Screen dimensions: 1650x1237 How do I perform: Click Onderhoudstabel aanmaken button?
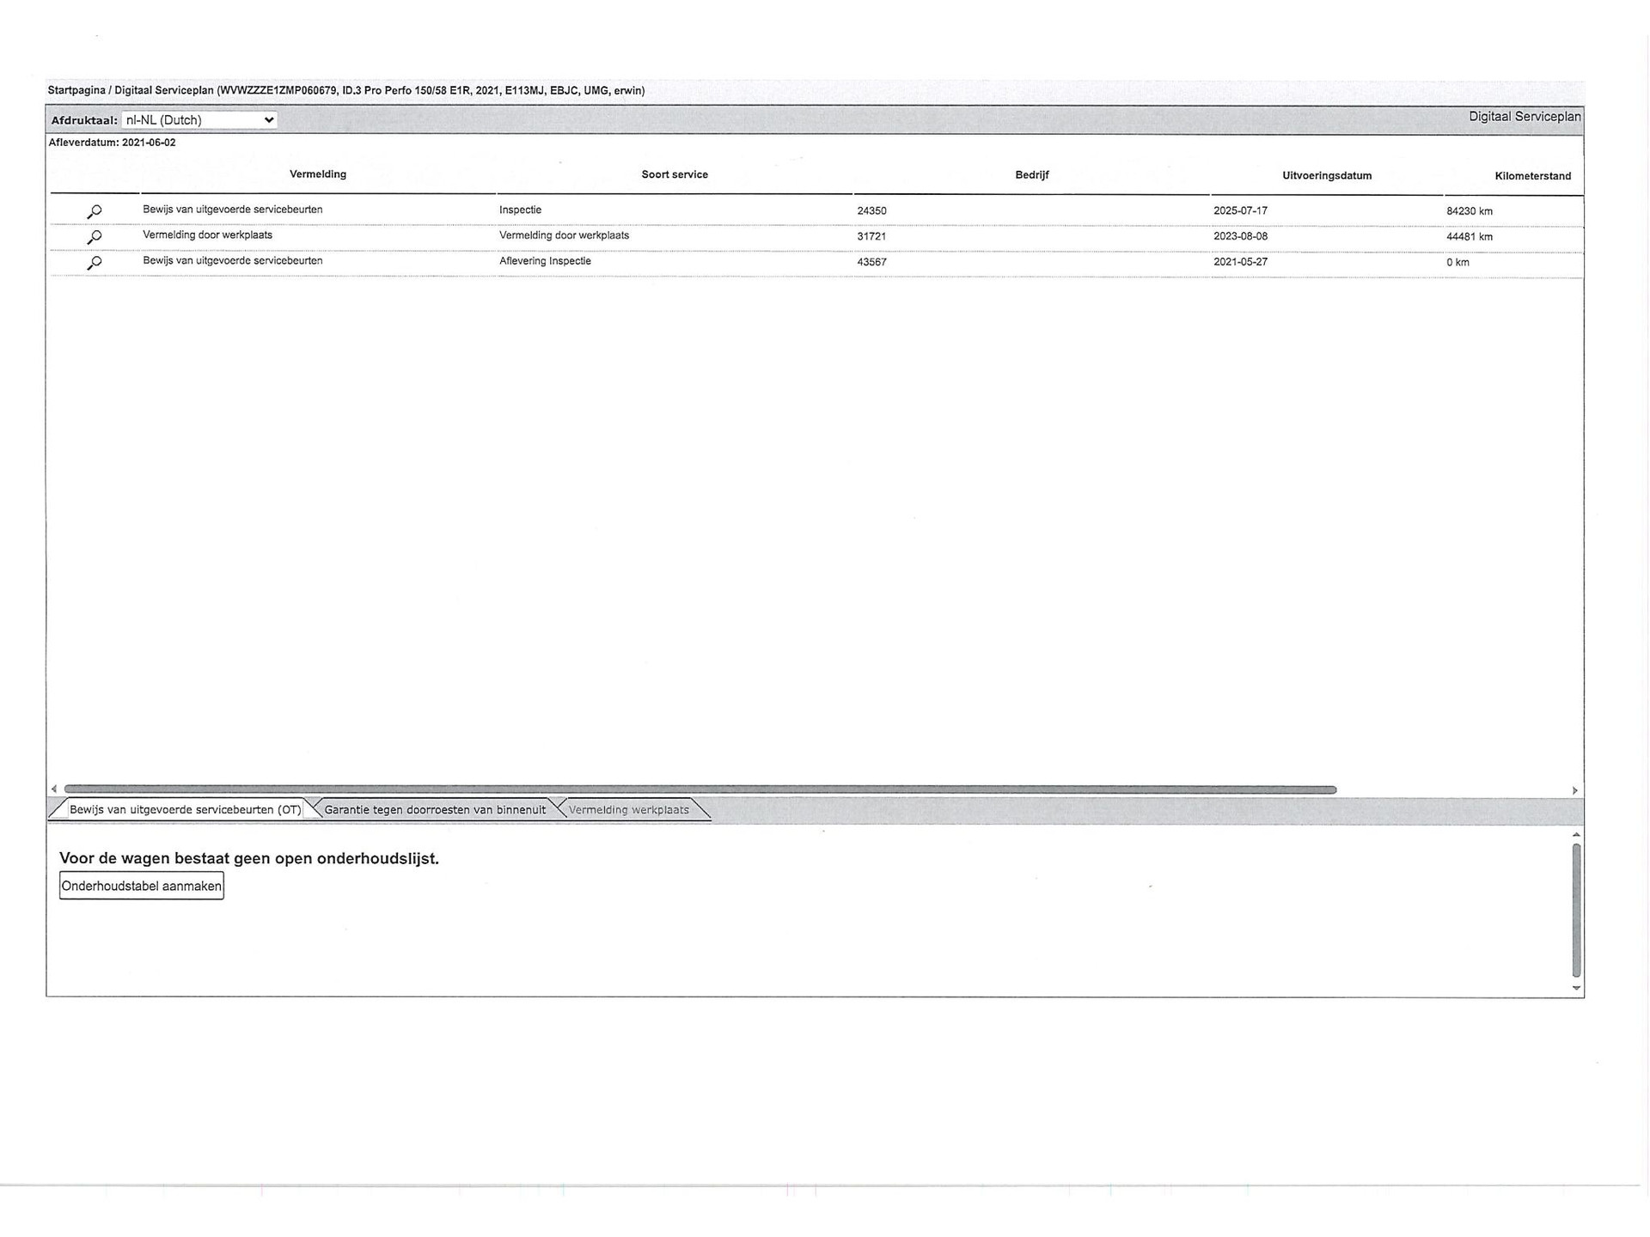142,887
